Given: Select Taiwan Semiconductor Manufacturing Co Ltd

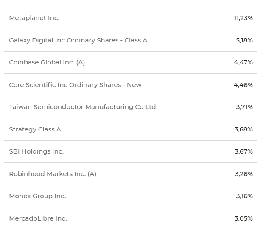Looking at the screenshot, I should pyautogui.click(x=82, y=107).
